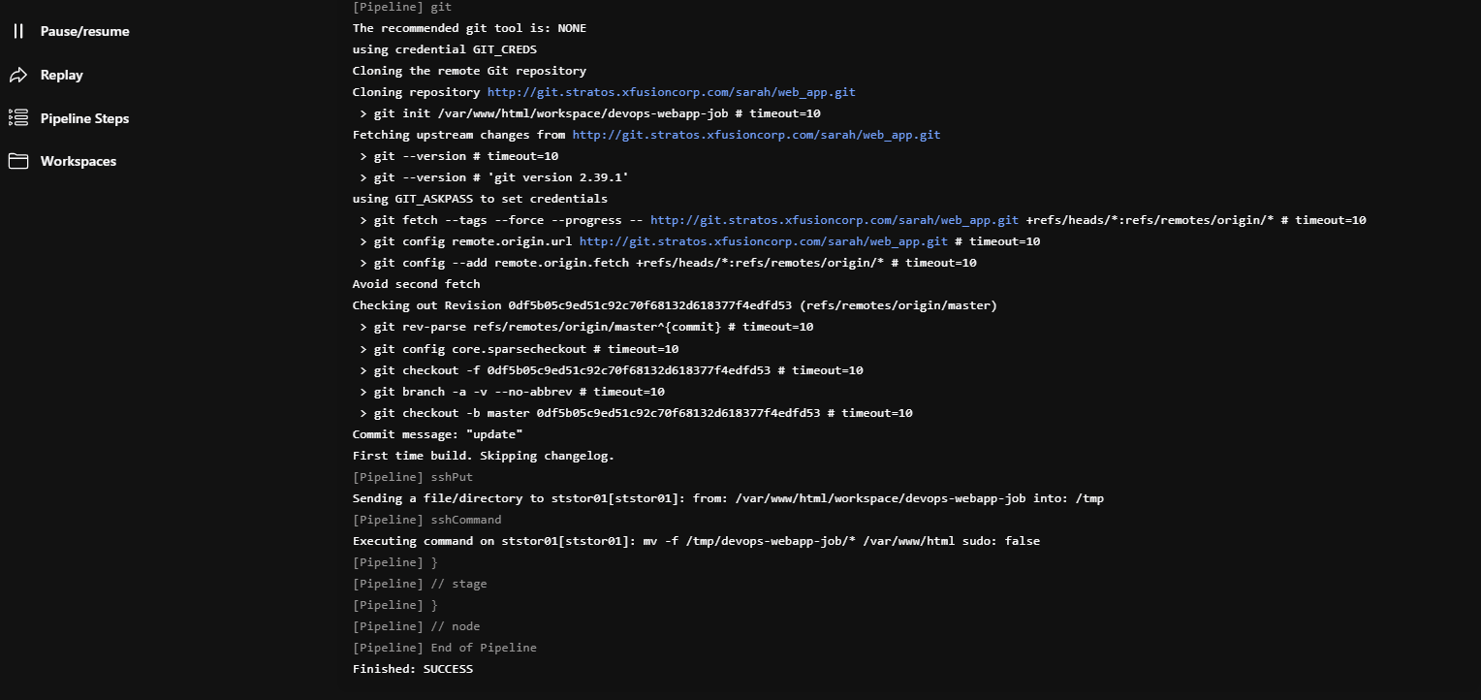Click the [Pipeline] sshCommand log line

(427, 520)
